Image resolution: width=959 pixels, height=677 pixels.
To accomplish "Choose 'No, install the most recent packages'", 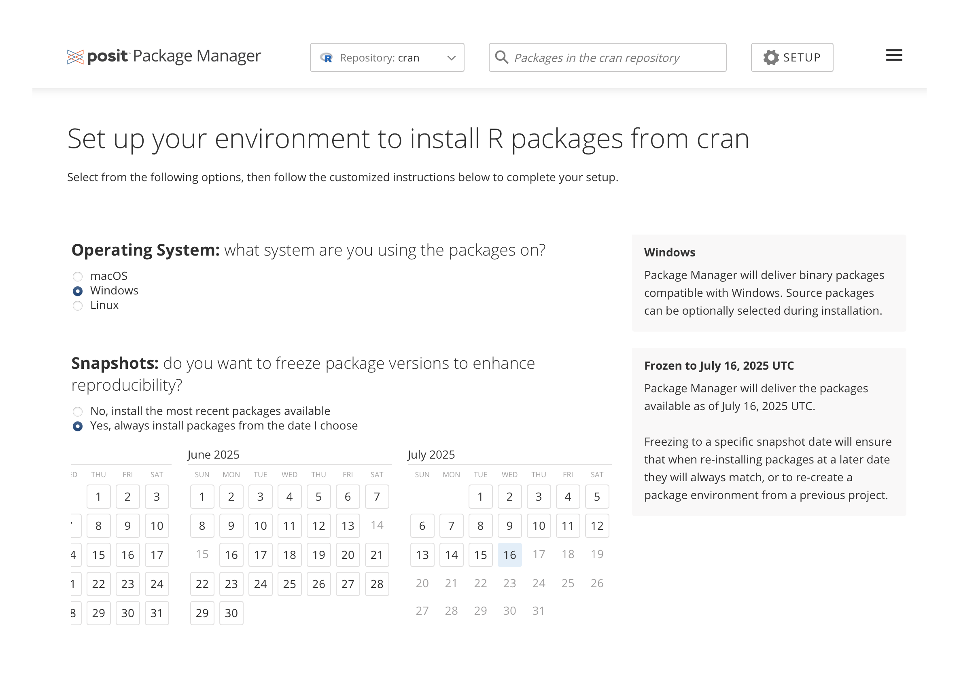I will tap(78, 412).
